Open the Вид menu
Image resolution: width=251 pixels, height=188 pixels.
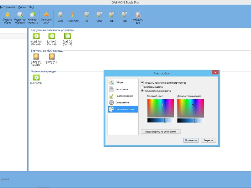click(x=32, y=7)
